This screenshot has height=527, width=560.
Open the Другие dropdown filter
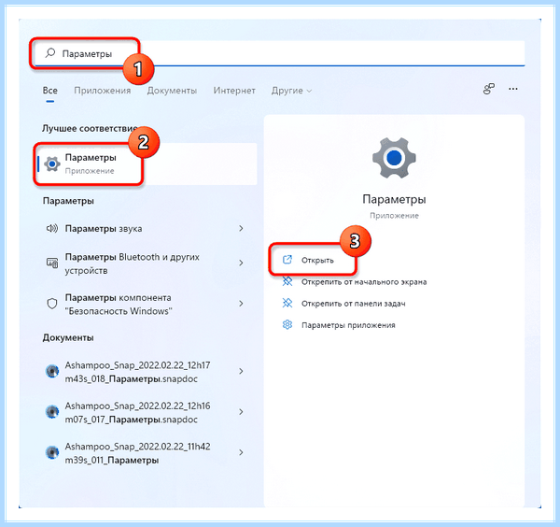pyautogui.click(x=291, y=91)
